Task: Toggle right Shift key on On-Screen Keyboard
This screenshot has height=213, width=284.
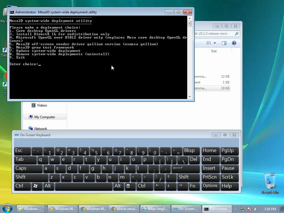Action: point(189,178)
